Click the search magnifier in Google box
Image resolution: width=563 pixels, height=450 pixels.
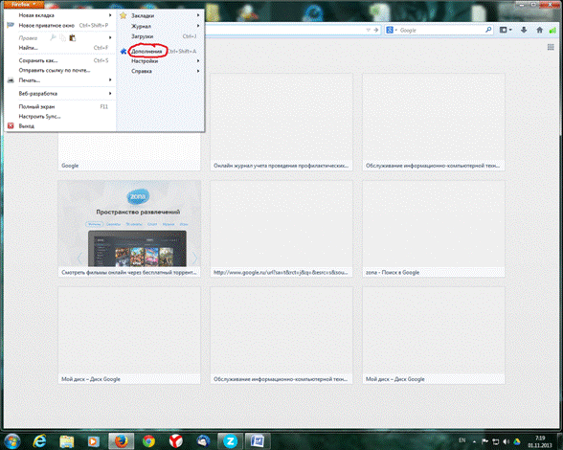(488, 30)
